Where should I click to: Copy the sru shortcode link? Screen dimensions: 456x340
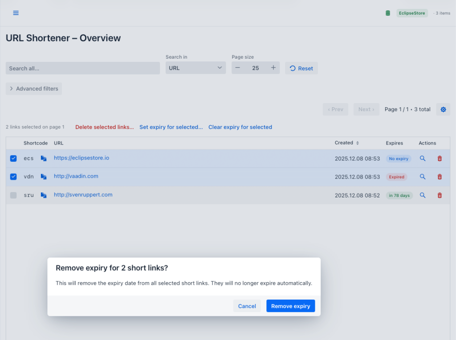(x=43, y=195)
